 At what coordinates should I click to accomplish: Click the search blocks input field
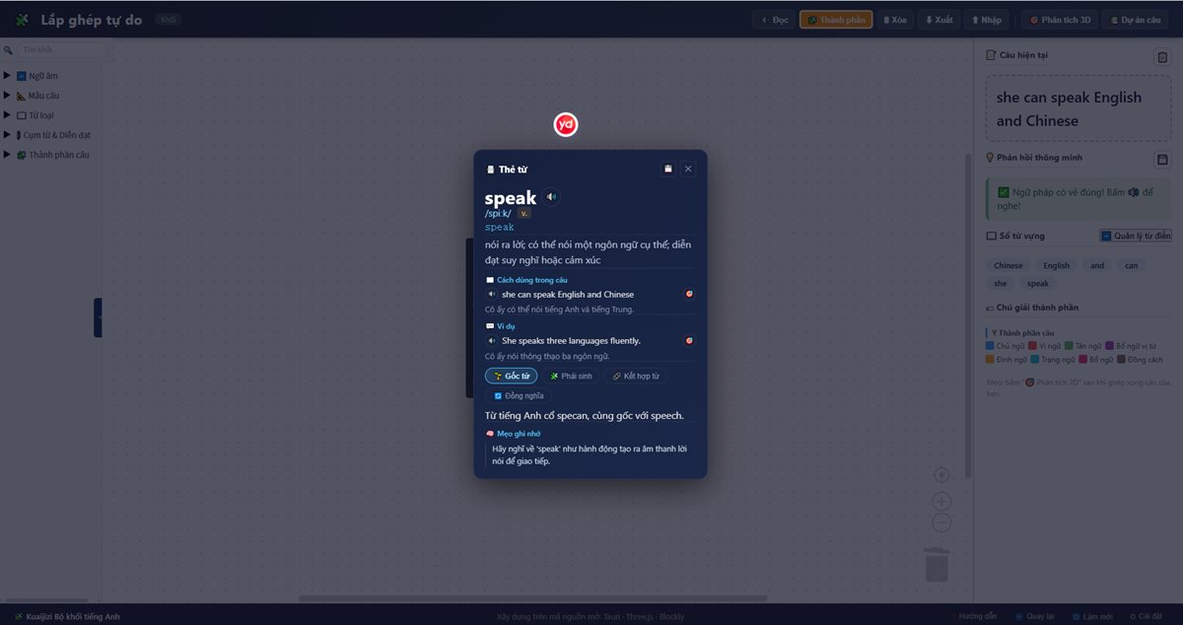[x=60, y=49]
